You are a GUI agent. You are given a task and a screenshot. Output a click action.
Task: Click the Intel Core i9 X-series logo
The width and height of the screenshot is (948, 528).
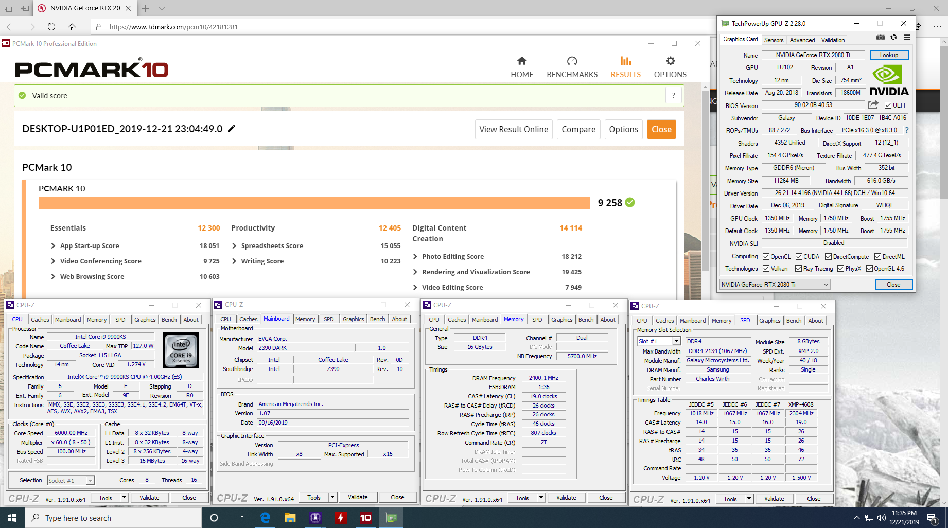pyautogui.click(x=181, y=350)
